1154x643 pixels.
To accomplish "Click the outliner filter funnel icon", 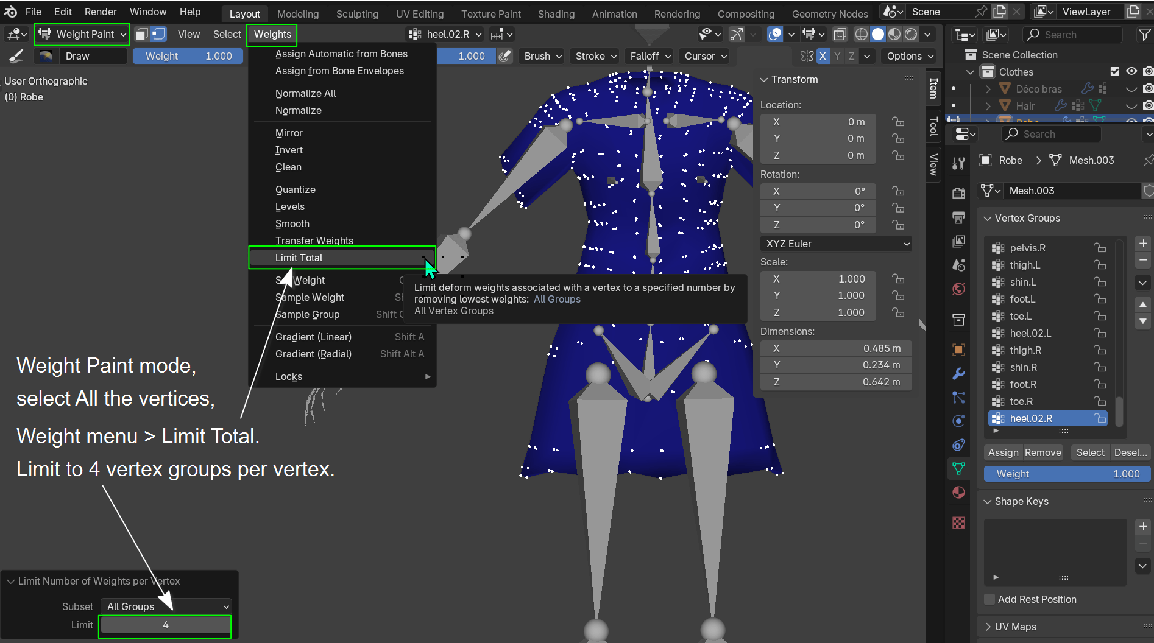I will [1144, 35].
